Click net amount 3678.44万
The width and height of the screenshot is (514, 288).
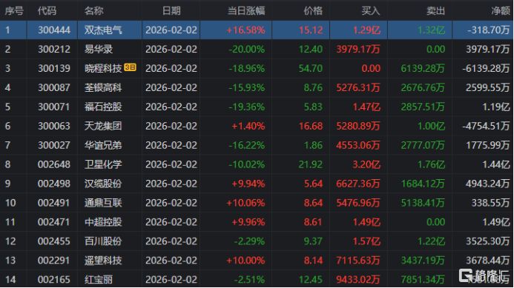(x=488, y=261)
